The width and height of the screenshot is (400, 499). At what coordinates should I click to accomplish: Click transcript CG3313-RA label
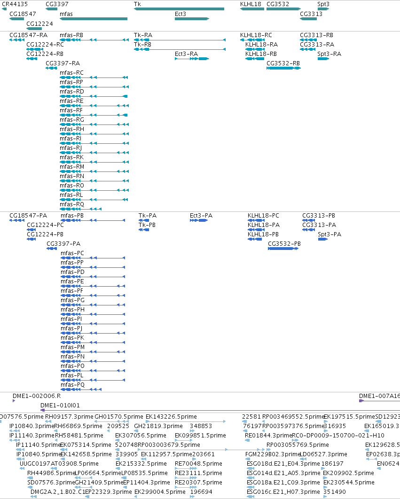[317, 45]
